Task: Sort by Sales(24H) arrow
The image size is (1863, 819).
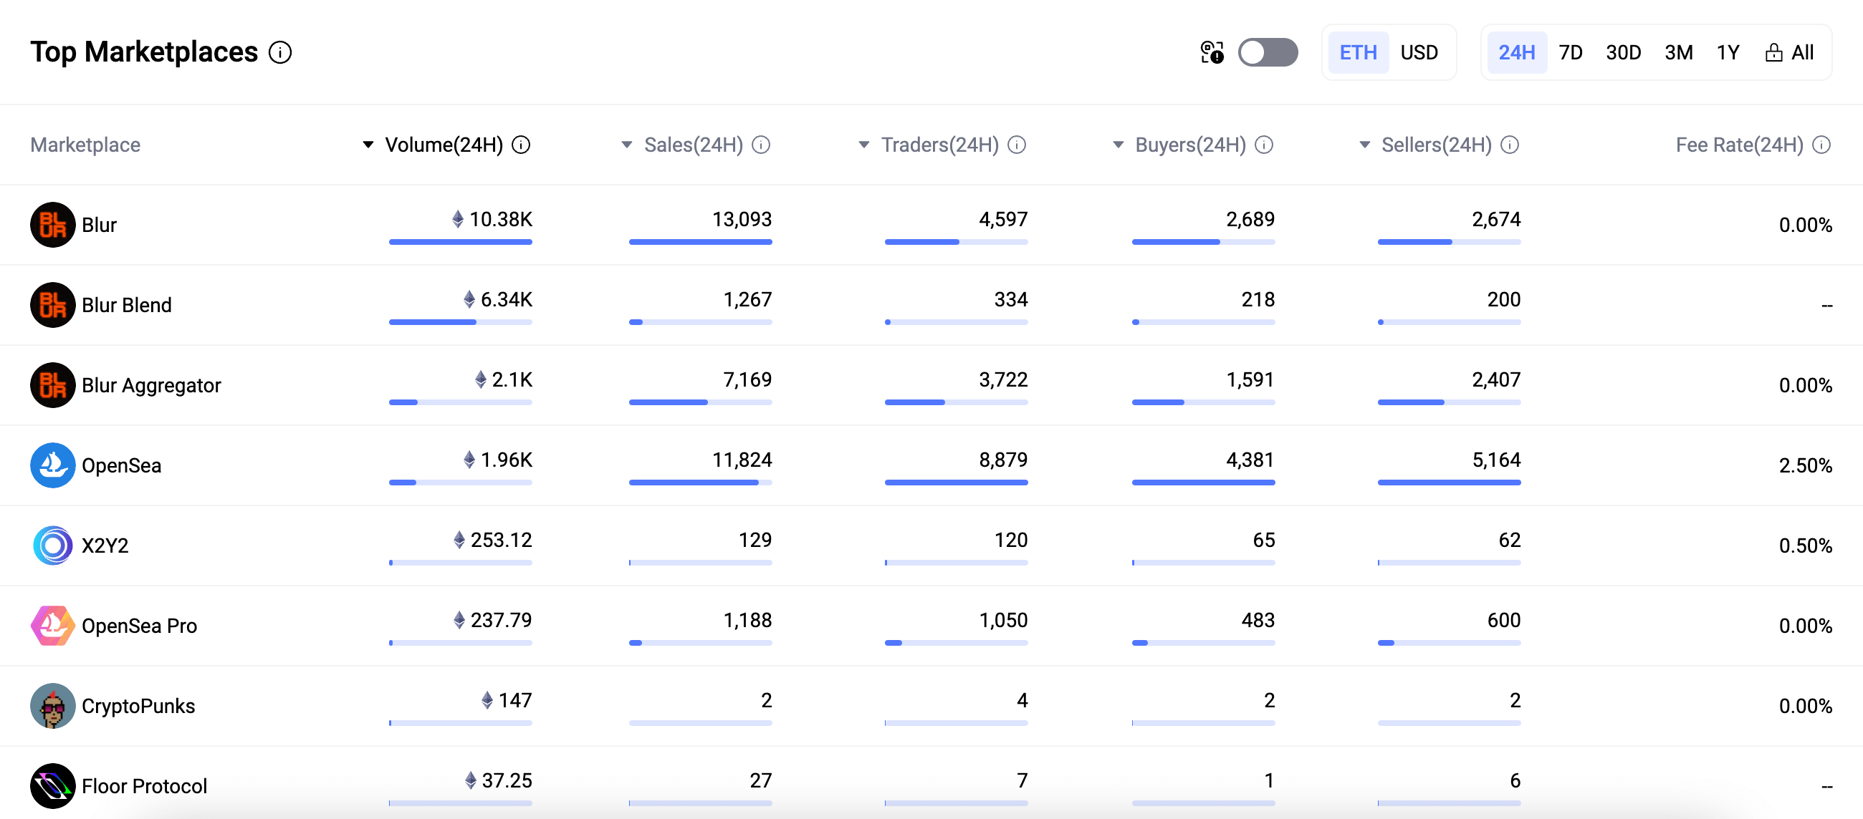Action: [x=627, y=145]
